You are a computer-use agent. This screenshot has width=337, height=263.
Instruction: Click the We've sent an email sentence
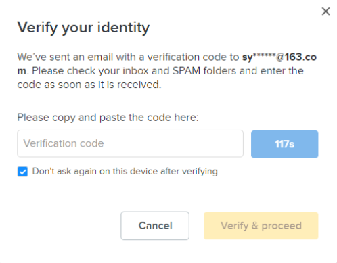pos(128,57)
